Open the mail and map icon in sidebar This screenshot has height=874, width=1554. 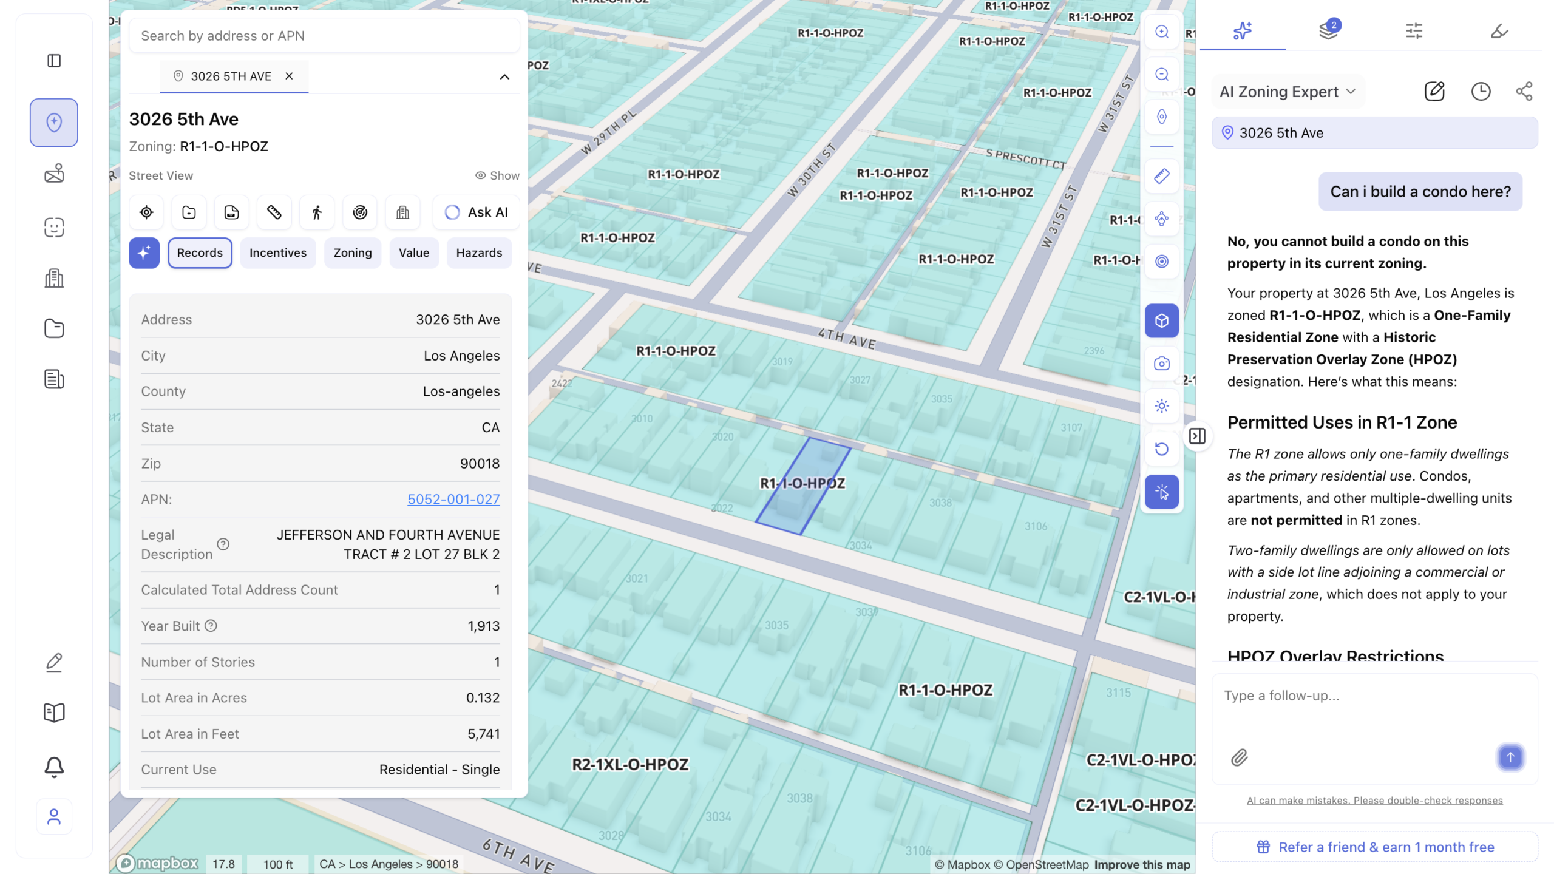tap(54, 174)
